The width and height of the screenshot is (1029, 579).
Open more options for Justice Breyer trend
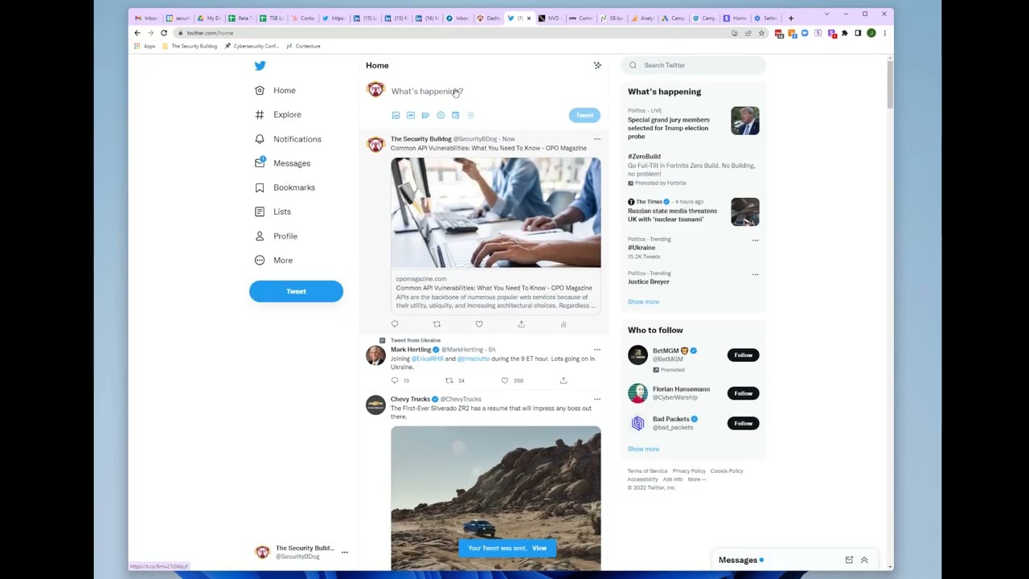click(755, 274)
